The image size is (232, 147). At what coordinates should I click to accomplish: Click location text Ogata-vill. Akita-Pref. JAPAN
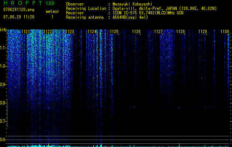click(144, 8)
